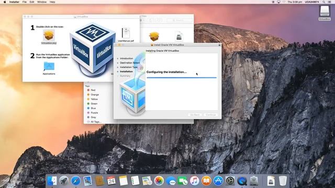This screenshot has height=188, width=335.
Task: Open the File menu
Action: (25, 2)
